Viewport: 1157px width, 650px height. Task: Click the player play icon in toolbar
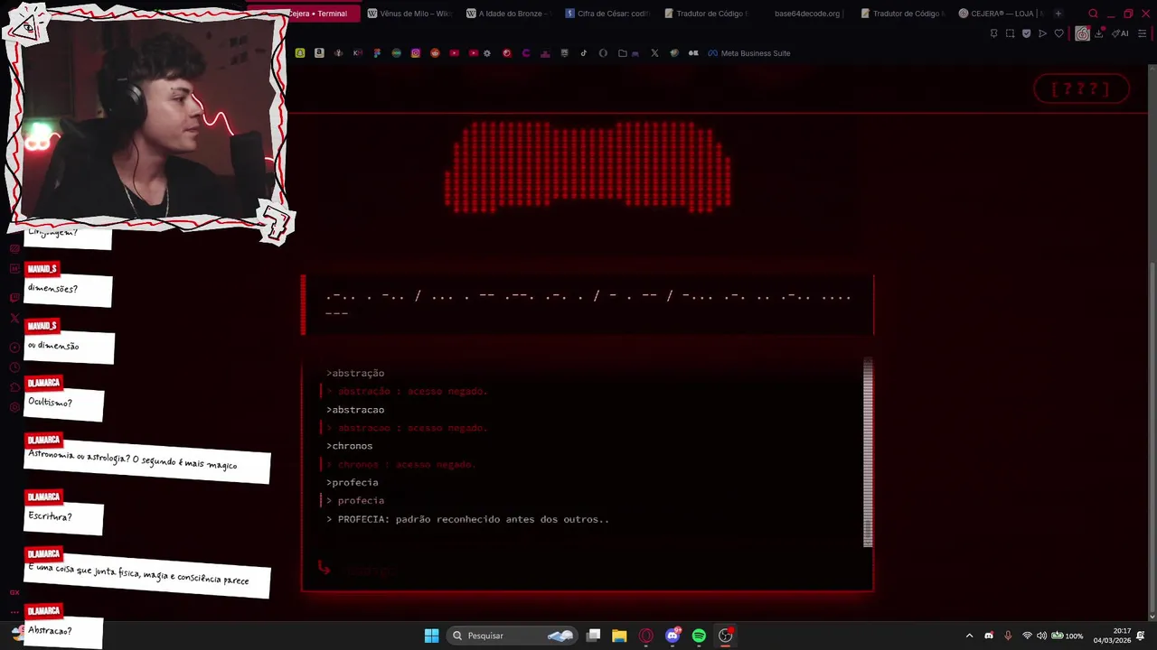(1042, 33)
